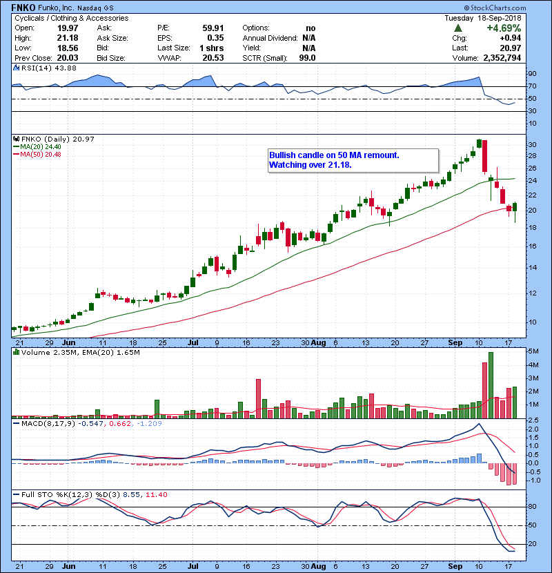Click the green up-triangle change indicator

pos(457,28)
